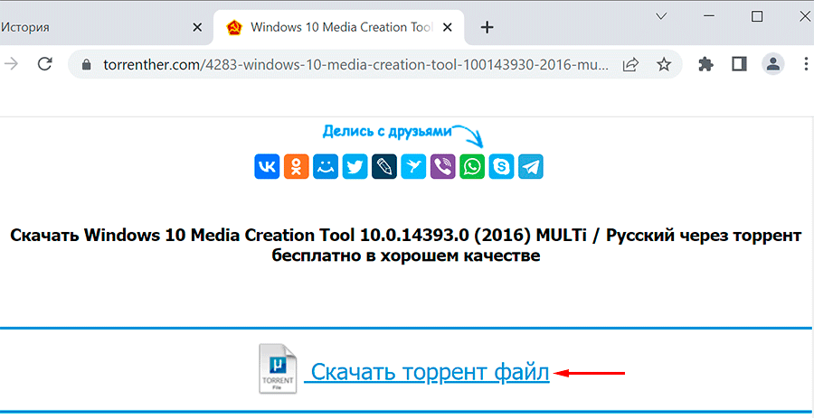
Task: Share the page on VK
Action: [x=268, y=167]
